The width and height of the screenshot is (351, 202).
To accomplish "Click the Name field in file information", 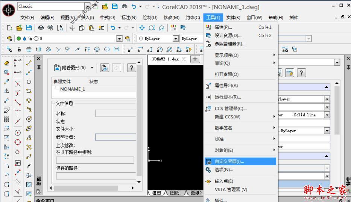I will coord(115,113).
